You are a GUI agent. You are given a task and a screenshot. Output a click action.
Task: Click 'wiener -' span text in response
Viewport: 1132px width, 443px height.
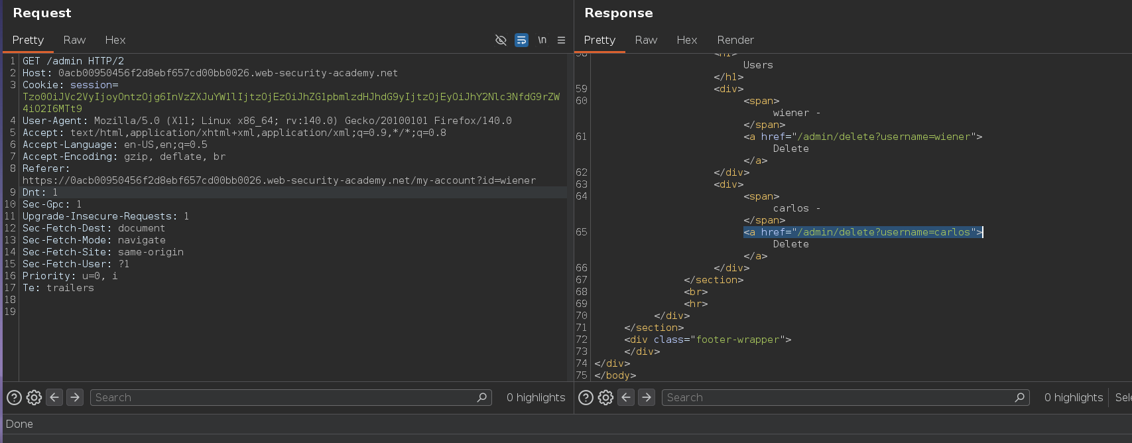pyautogui.click(x=796, y=113)
